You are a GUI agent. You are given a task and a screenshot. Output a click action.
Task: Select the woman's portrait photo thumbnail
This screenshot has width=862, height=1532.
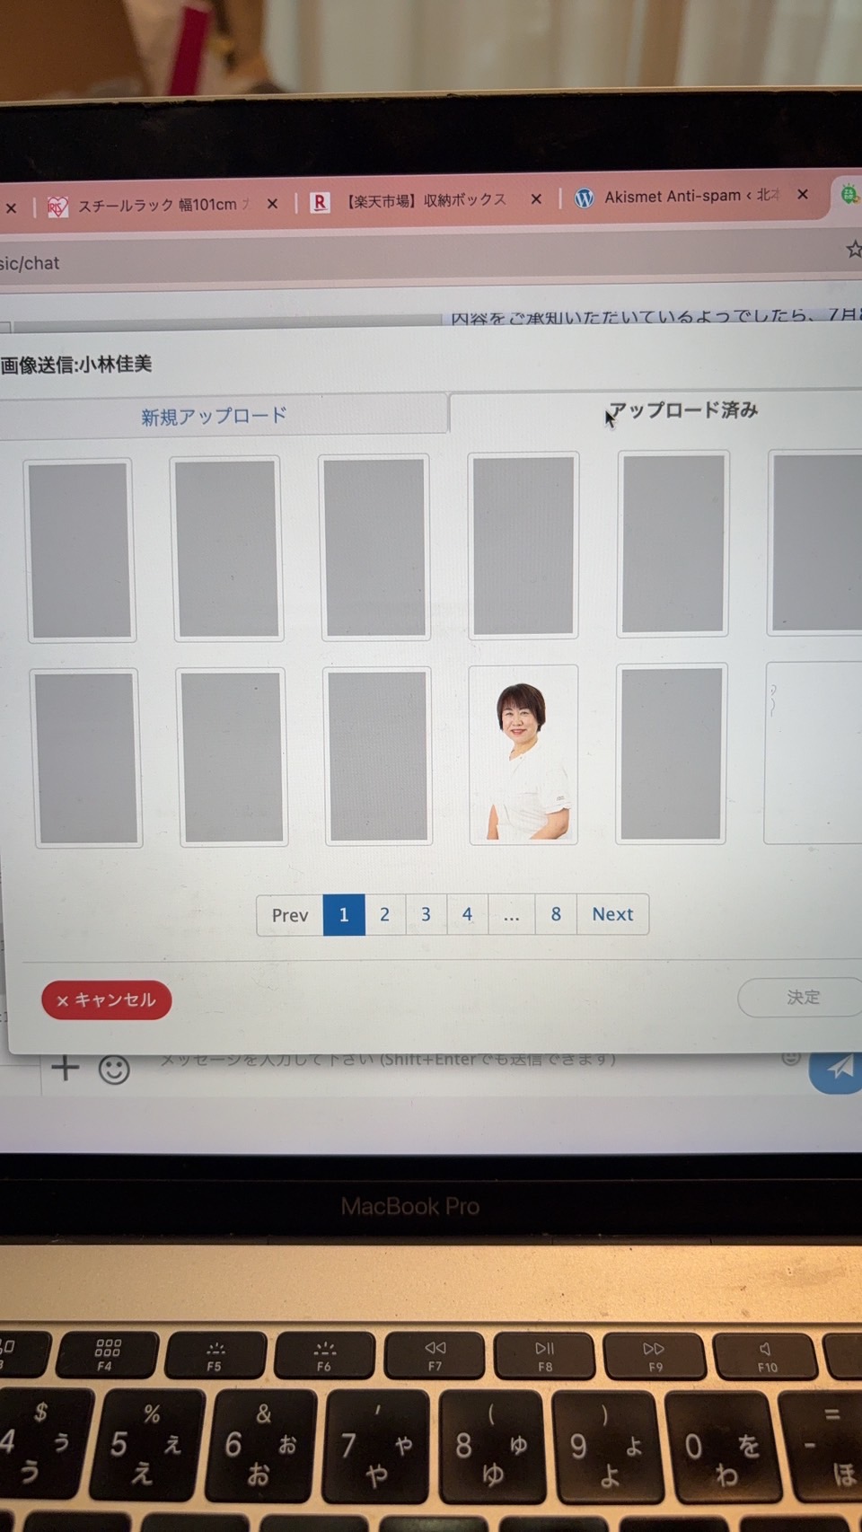523,754
